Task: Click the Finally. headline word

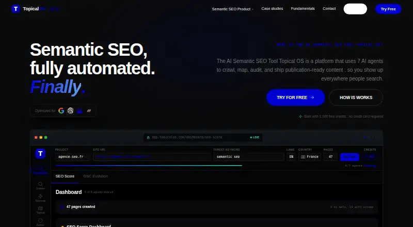Action: pos(58,87)
